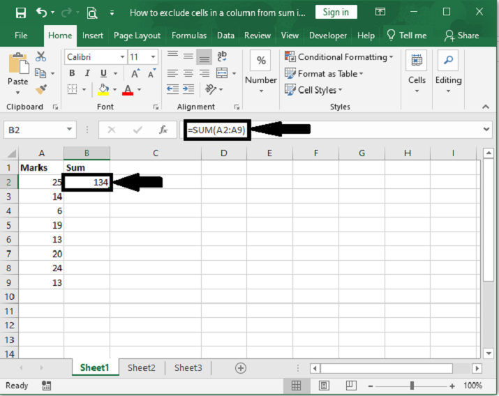Align cell text to the middle
Viewport: 499px width, 396px height.
tap(188, 56)
